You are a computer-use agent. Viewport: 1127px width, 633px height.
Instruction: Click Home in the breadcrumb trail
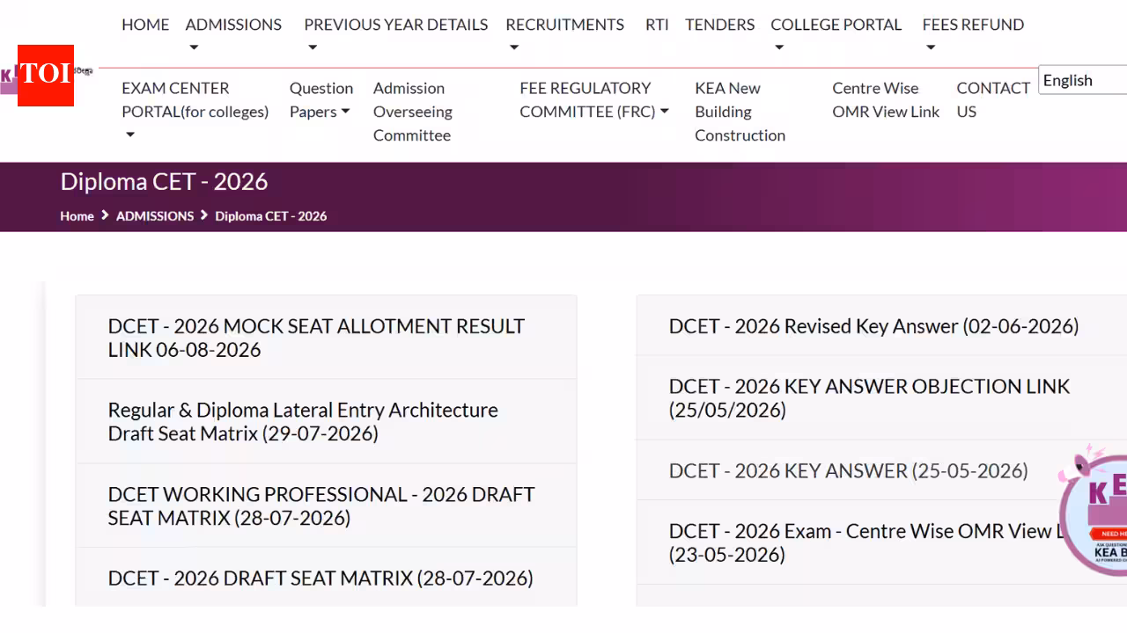pos(77,216)
